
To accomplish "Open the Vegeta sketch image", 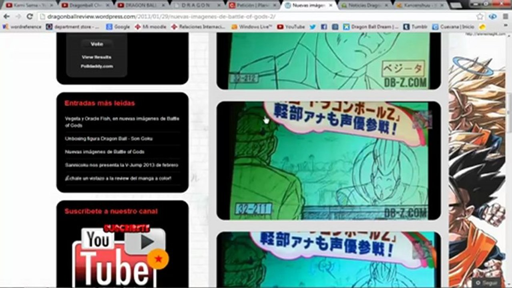I will click(x=328, y=61).
